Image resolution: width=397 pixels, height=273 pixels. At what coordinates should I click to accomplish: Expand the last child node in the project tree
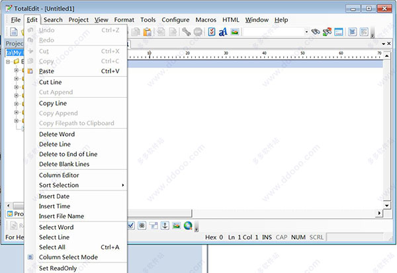coord(16,121)
